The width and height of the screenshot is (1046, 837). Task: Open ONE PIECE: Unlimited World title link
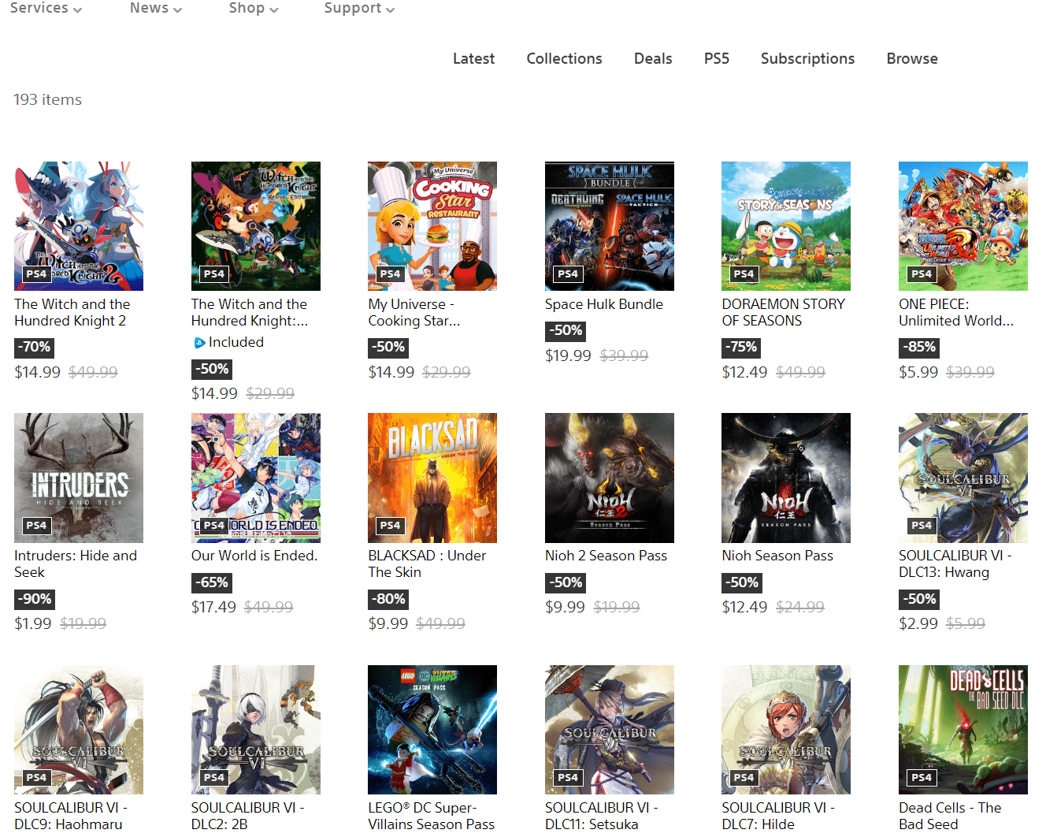tap(955, 312)
